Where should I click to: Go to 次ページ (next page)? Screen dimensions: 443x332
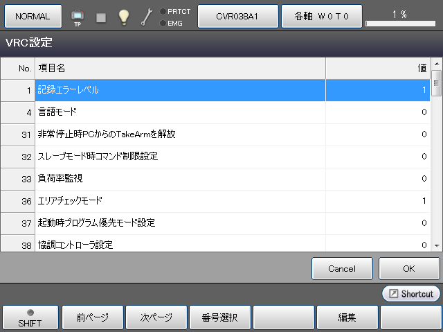pos(156,317)
